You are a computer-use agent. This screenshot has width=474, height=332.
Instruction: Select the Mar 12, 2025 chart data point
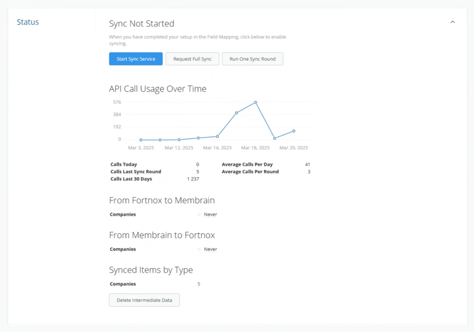pos(179,140)
